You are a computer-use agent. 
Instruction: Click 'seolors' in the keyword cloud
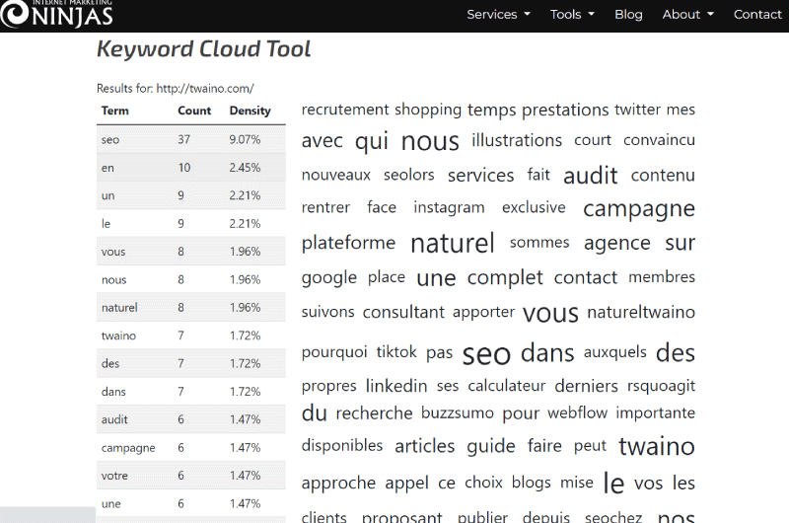tap(408, 175)
